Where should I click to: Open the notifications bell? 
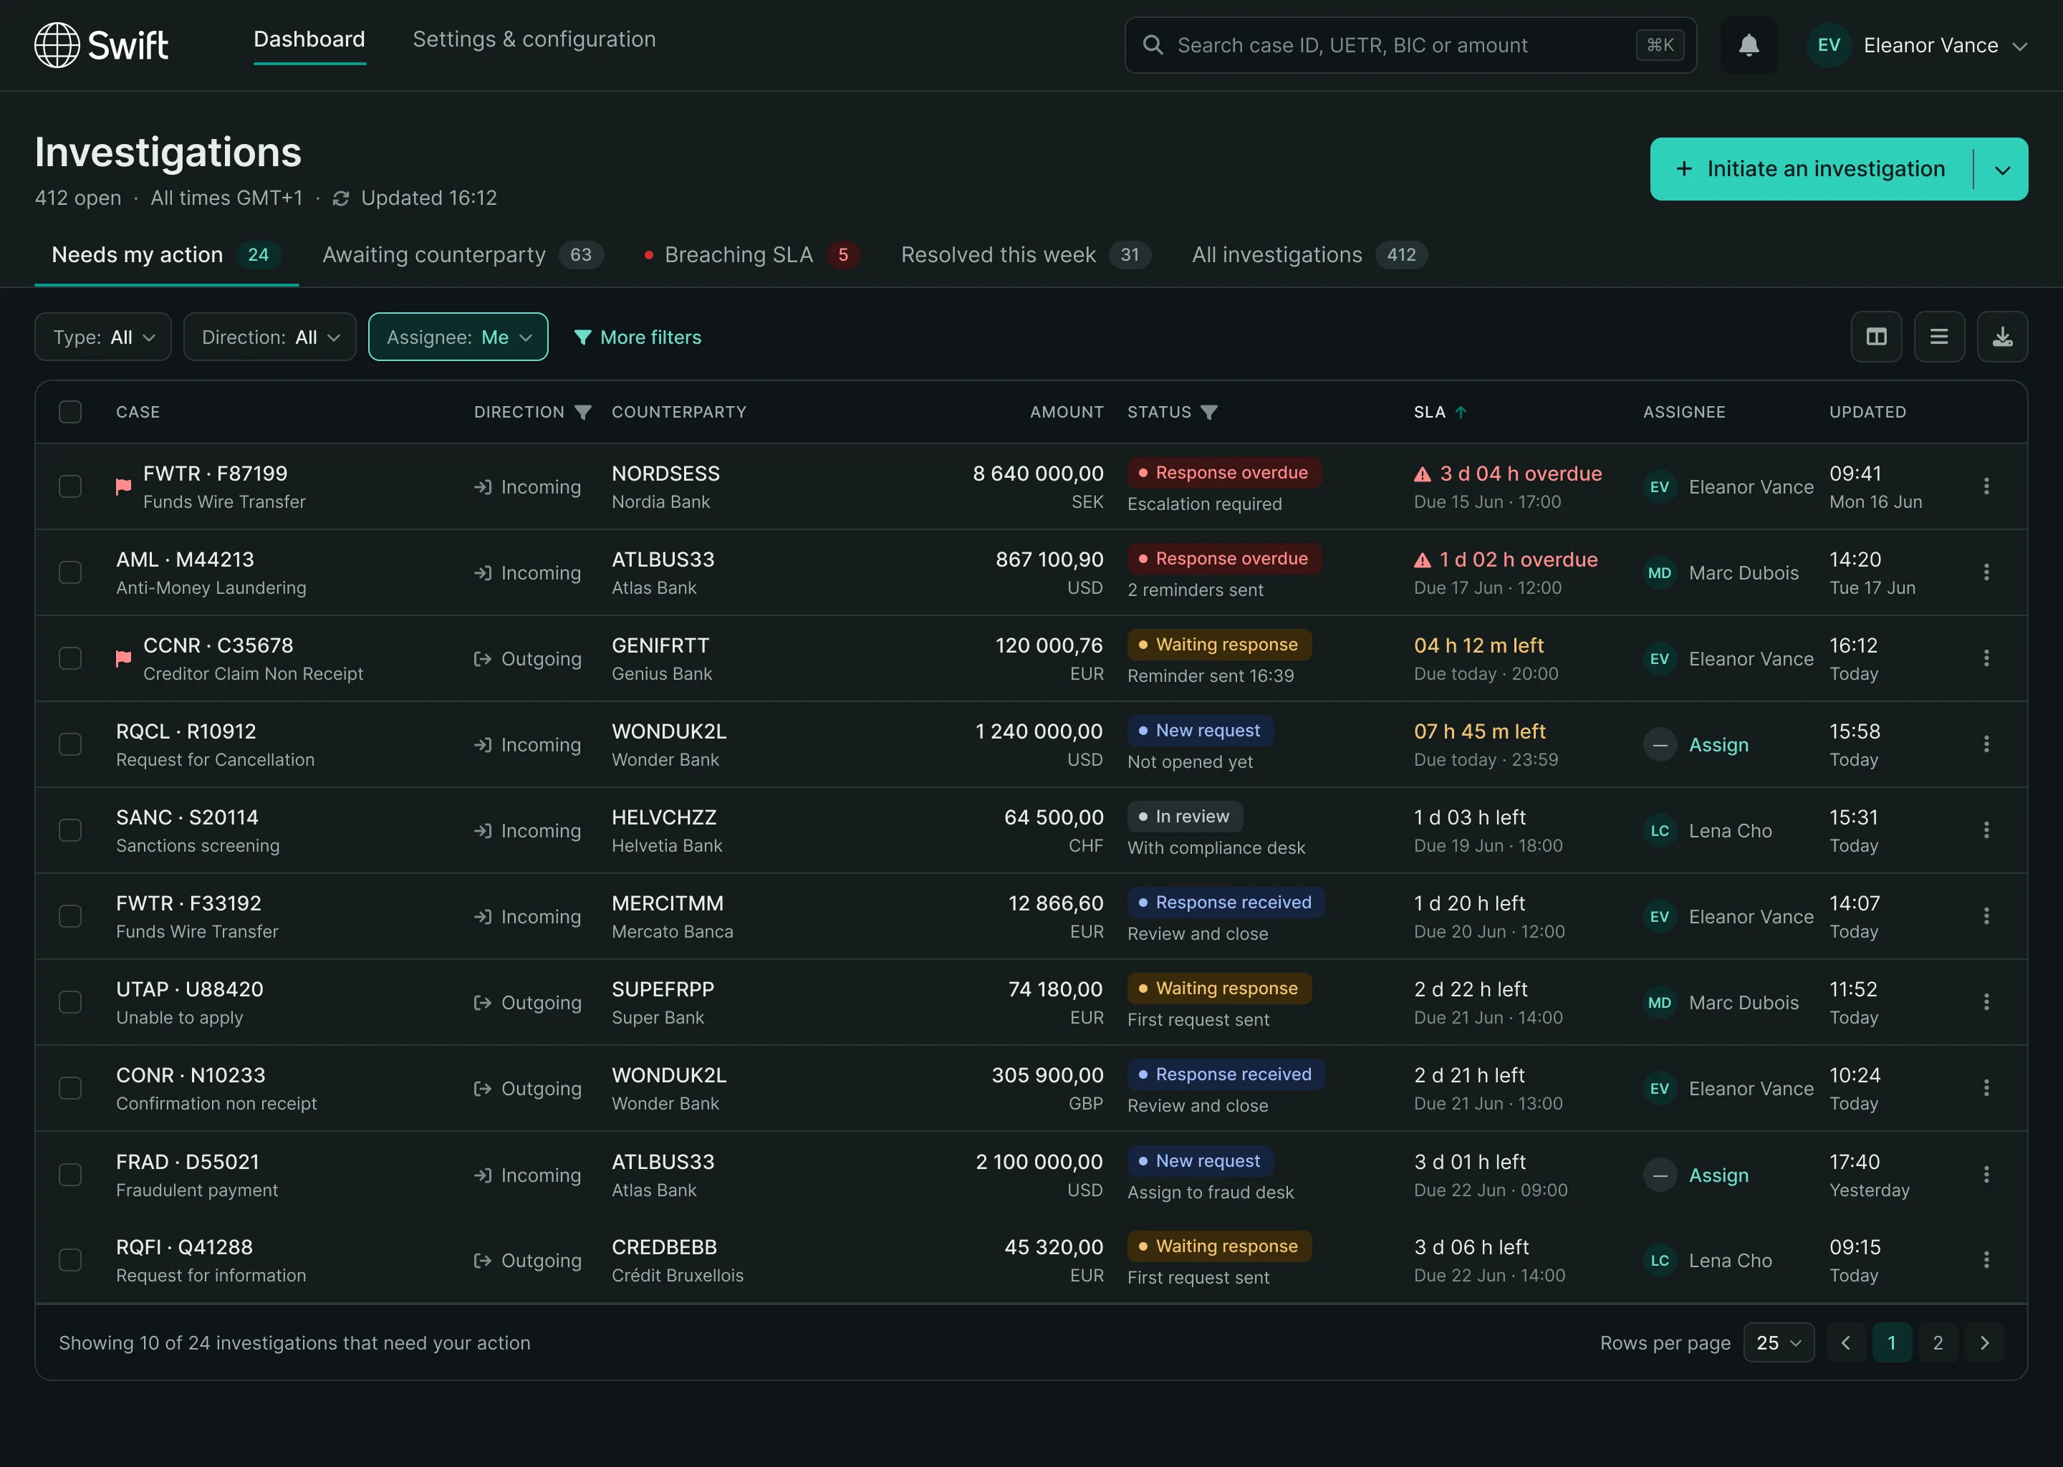tap(1749, 45)
